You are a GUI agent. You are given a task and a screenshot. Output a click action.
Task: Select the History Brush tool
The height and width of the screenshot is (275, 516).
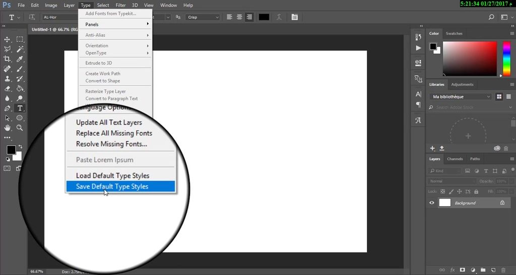coord(20,79)
